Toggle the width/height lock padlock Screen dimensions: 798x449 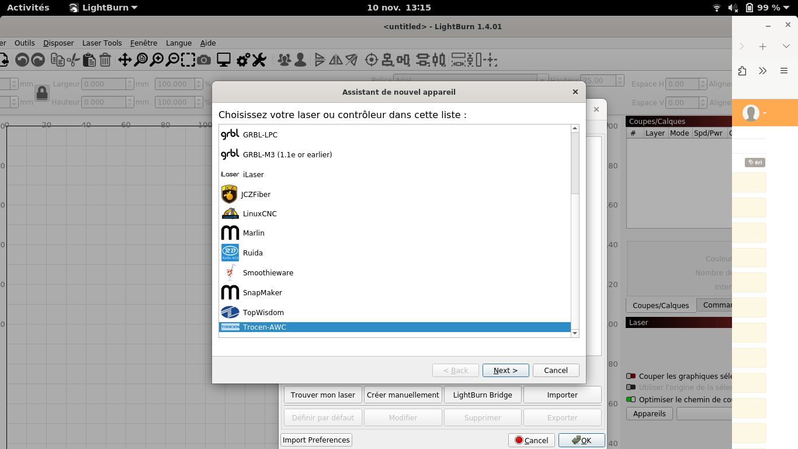(x=41, y=93)
